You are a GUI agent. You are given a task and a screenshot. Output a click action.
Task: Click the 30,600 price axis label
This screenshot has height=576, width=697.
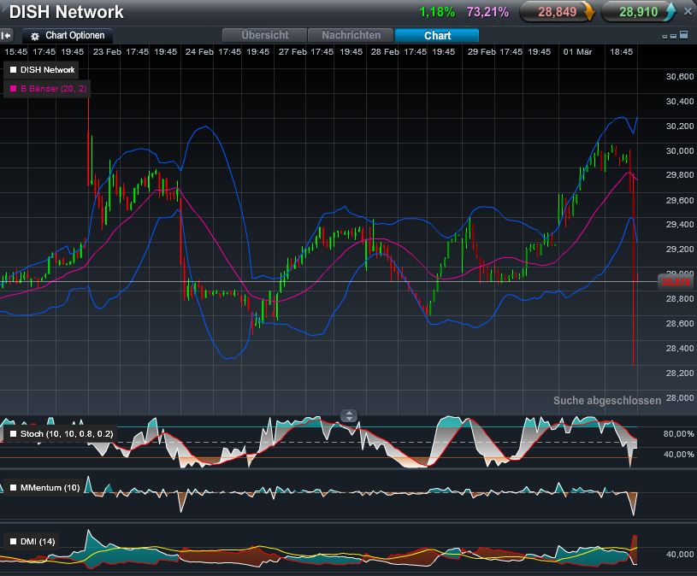point(680,76)
